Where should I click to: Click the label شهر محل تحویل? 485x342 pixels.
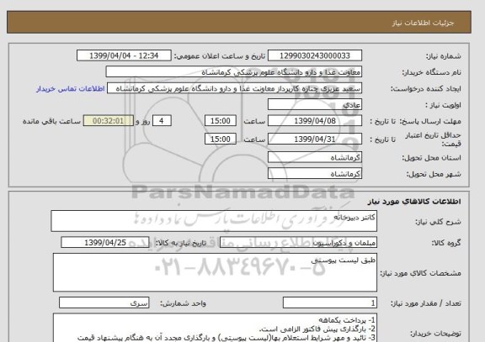(x=434, y=174)
